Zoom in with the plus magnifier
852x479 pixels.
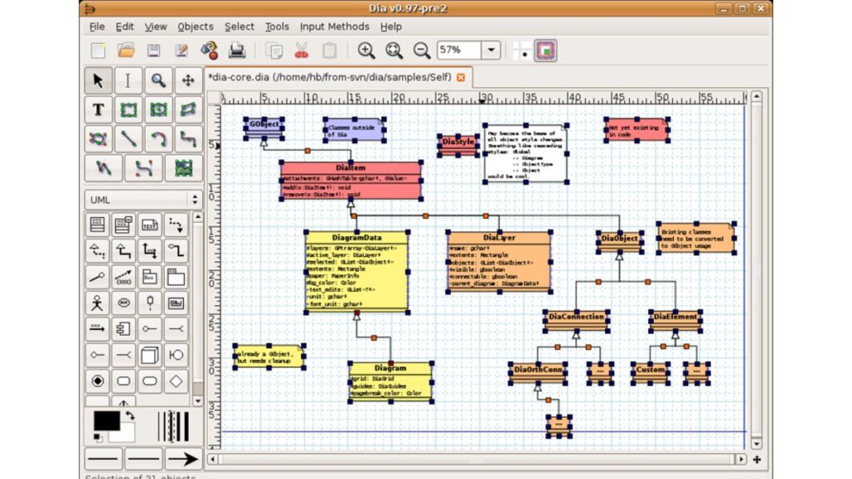click(366, 51)
